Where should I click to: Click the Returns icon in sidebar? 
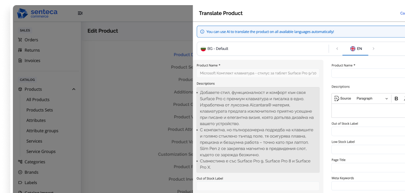tap(20, 50)
